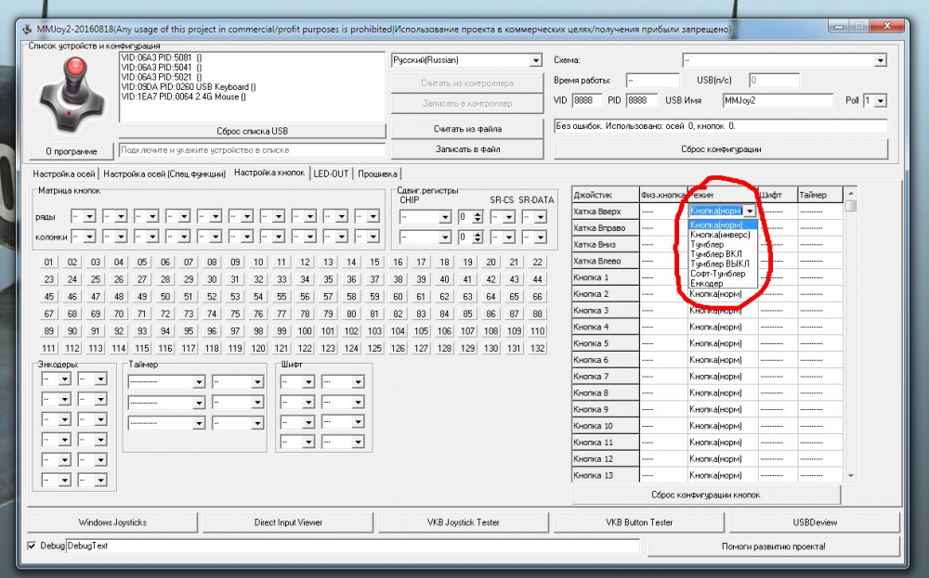Click the Считать из файла button

coord(467,128)
